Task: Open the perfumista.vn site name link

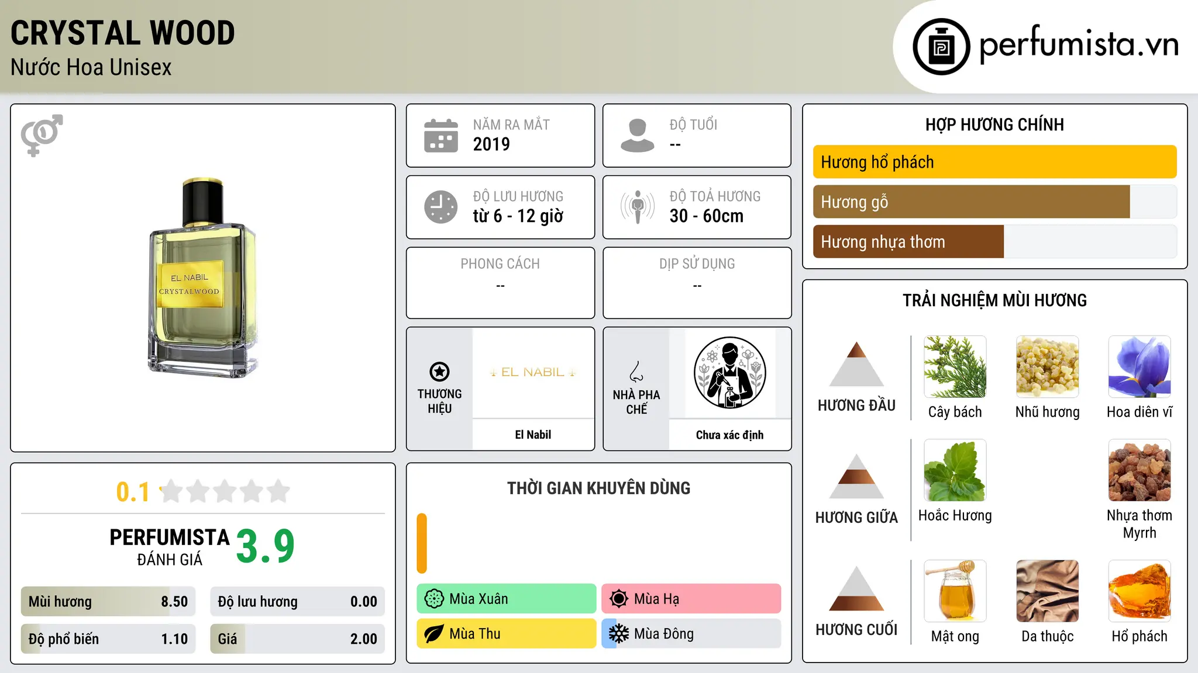Action: [x=1079, y=44]
